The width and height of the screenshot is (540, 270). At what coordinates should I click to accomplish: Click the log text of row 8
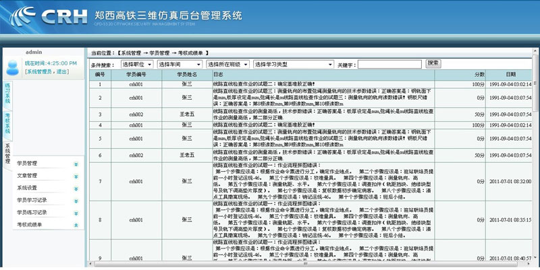tap(323, 220)
